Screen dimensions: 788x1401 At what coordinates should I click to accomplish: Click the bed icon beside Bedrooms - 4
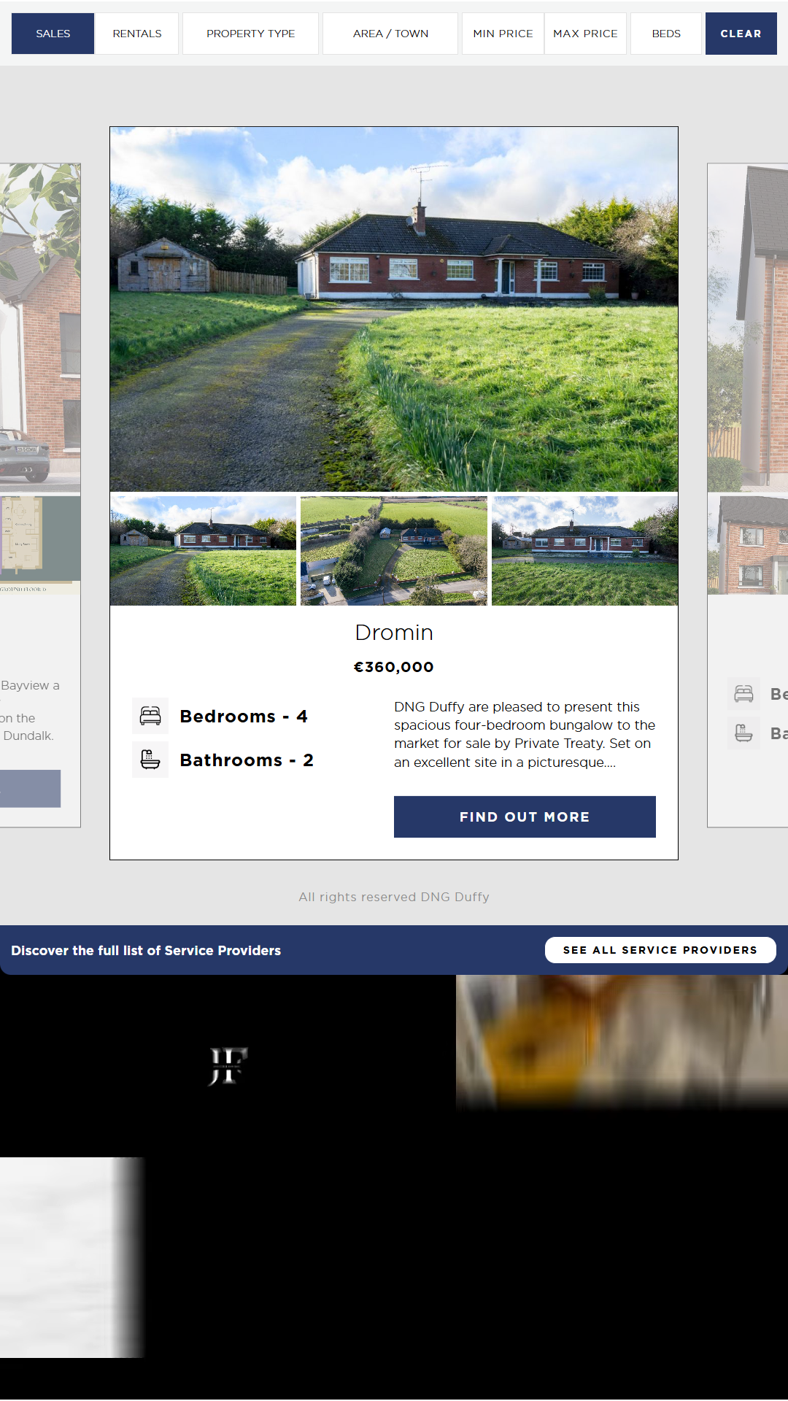[x=150, y=716]
